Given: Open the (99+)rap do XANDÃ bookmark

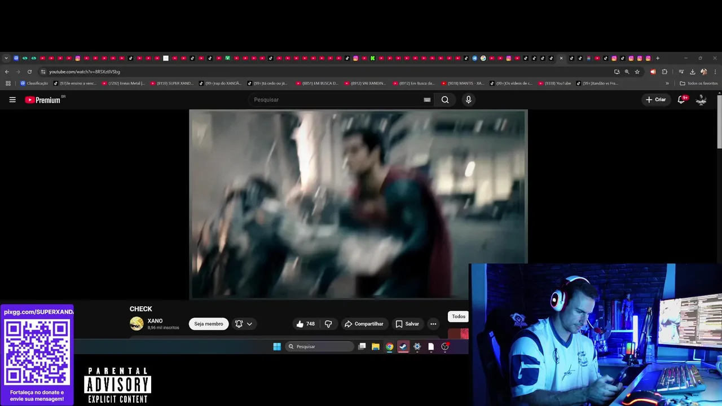Looking at the screenshot, I should coord(221,83).
